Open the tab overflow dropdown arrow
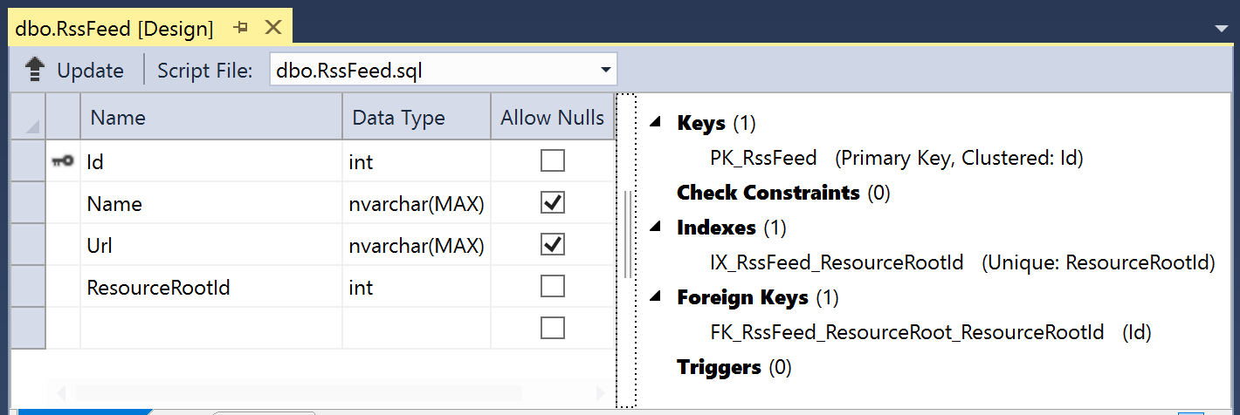Image resolution: width=1240 pixels, height=415 pixels. click(x=1222, y=29)
